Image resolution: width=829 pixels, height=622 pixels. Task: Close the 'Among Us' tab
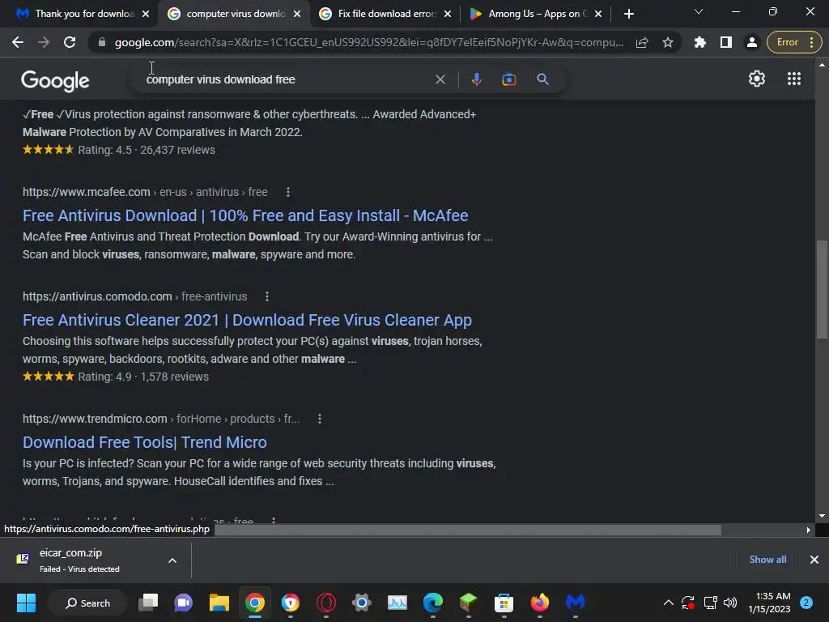click(x=598, y=14)
